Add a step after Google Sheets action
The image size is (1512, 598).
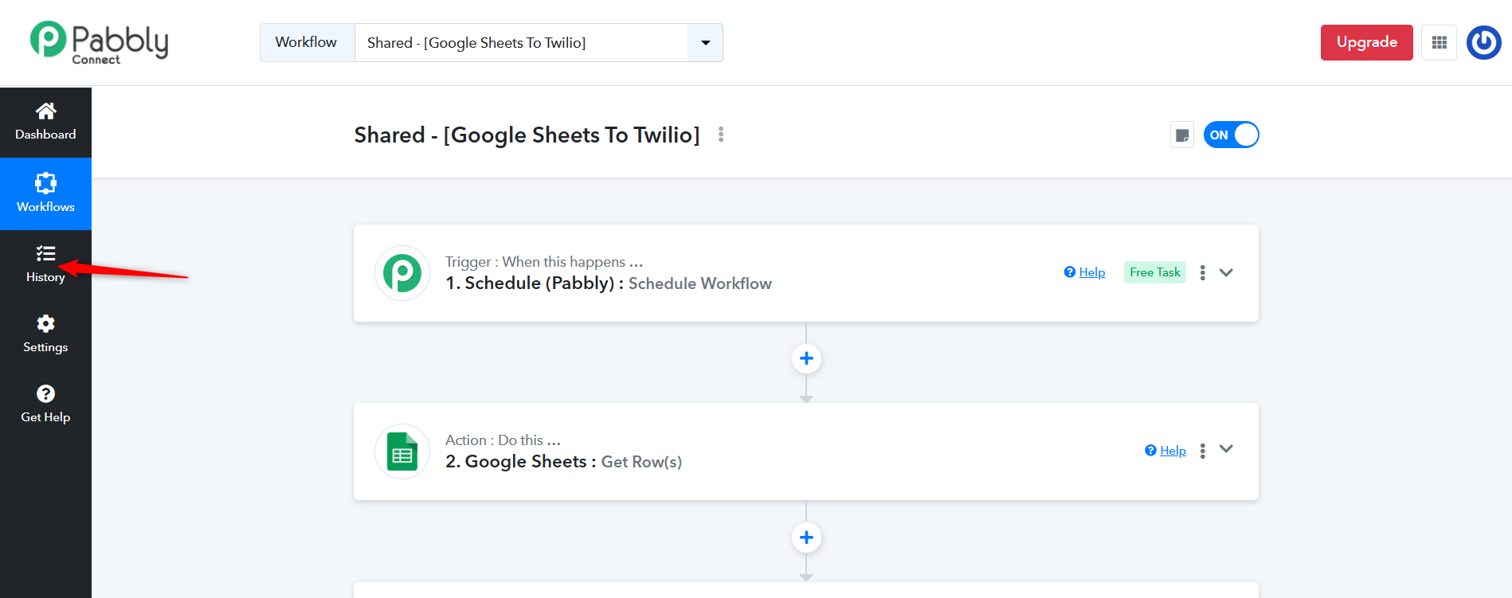pos(806,537)
